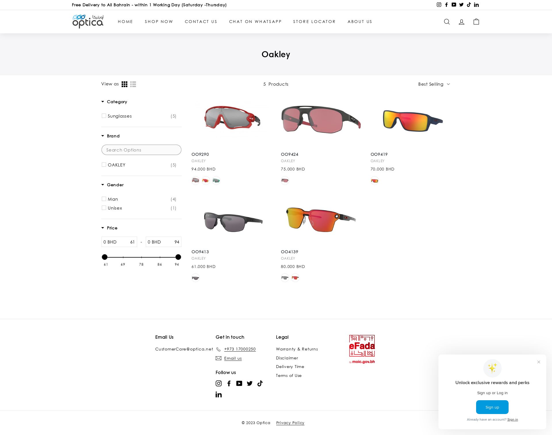
Task: Check the Man gender filter
Action: pyautogui.click(x=104, y=199)
